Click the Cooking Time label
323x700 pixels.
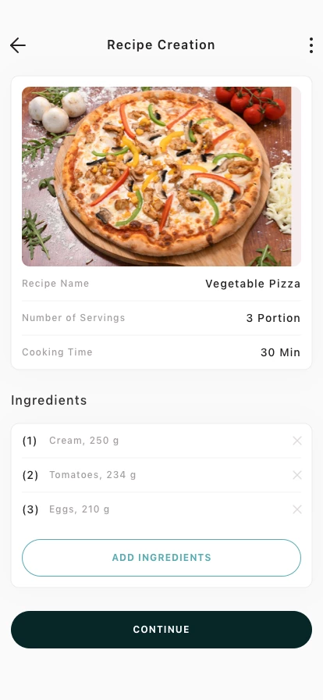click(57, 352)
